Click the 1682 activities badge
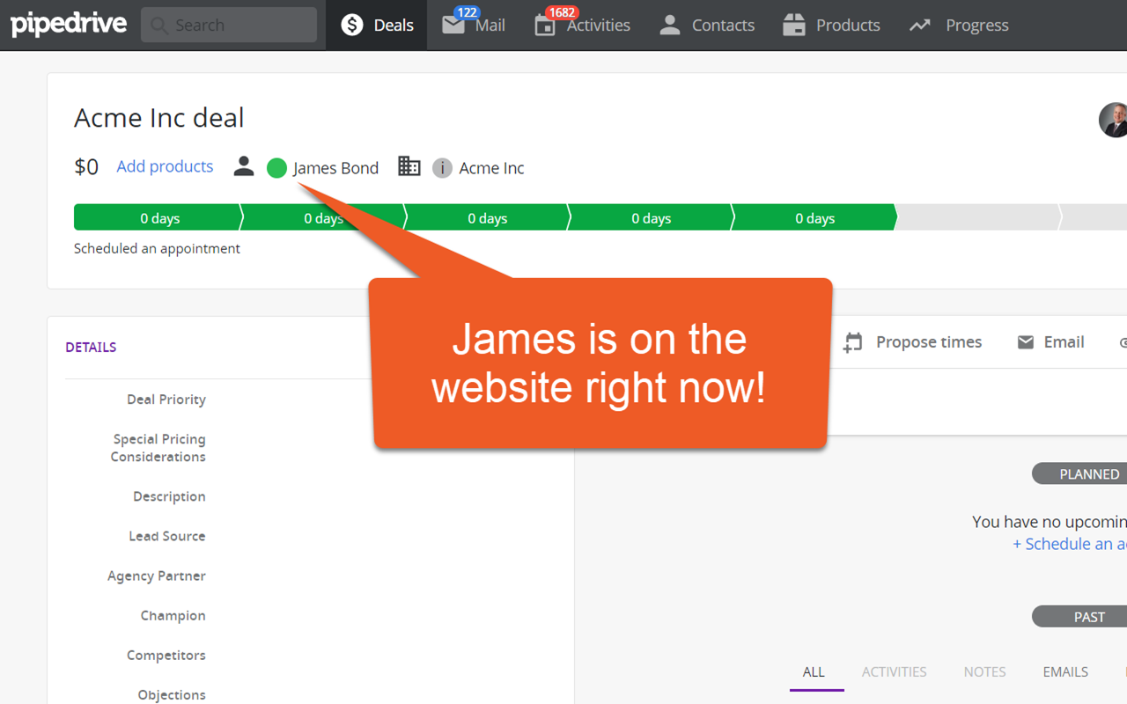 coord(562,12)
